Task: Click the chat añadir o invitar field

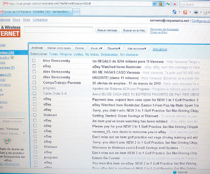Action: point(12,121)
